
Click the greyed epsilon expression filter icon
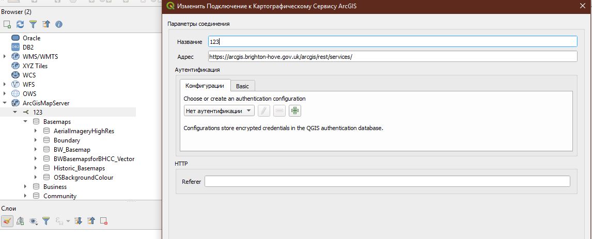59,221
